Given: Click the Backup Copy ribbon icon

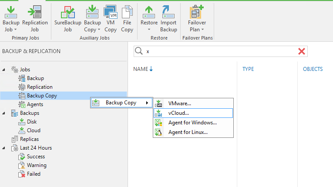Looking at the screenshot, I should tap(92, 12).
